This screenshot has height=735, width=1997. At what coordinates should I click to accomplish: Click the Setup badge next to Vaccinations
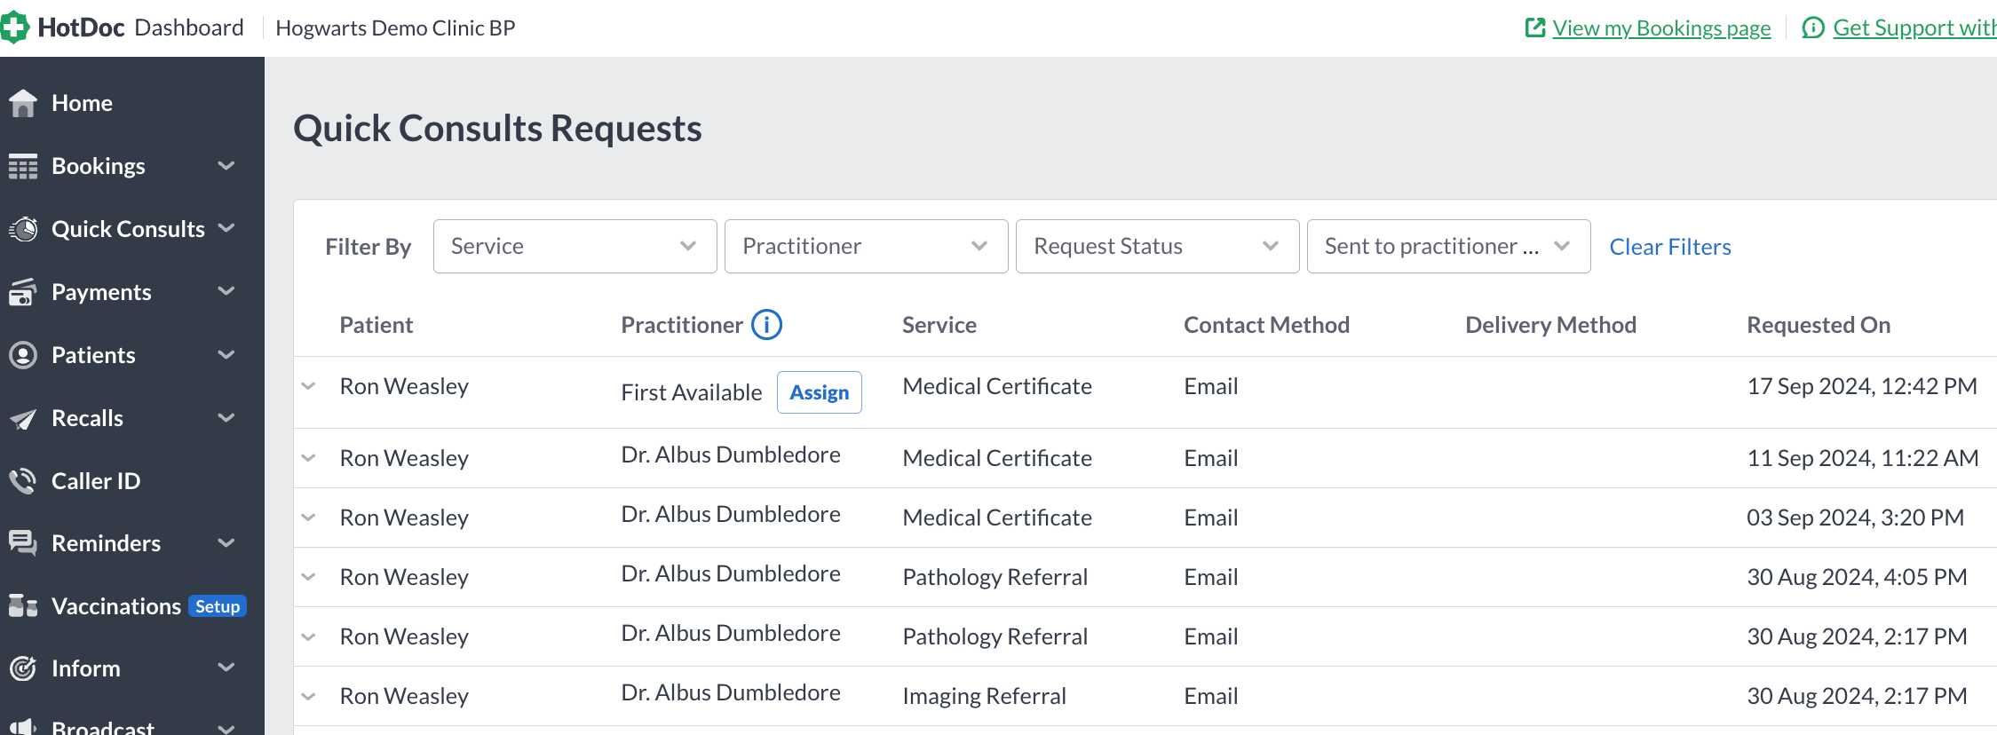click(x=218, y=606)
